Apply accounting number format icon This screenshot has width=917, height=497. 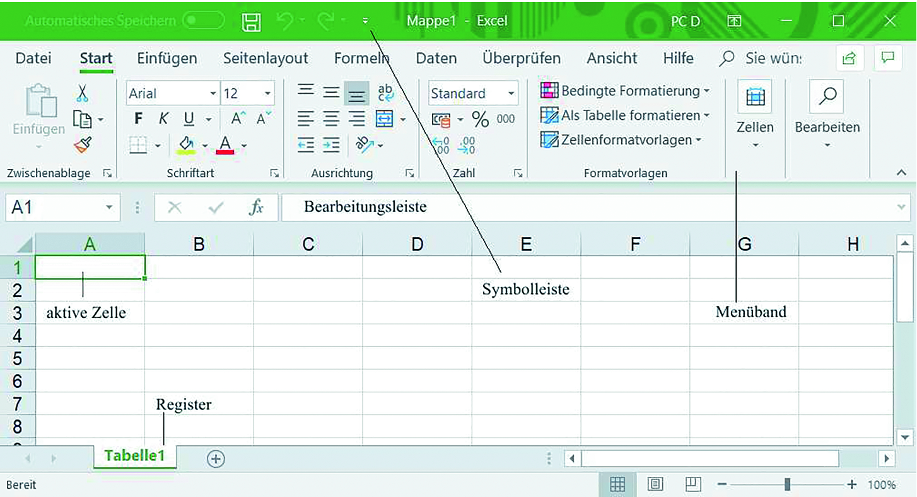(441, 119)
